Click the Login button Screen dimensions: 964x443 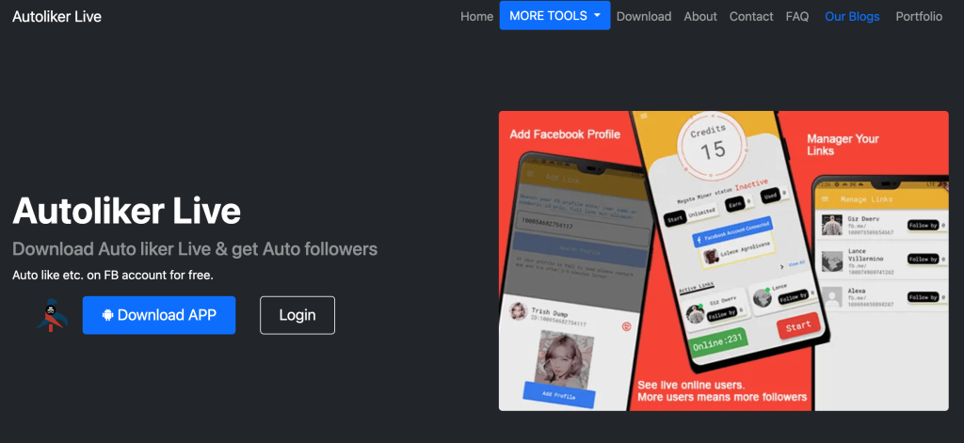[297, 315]
